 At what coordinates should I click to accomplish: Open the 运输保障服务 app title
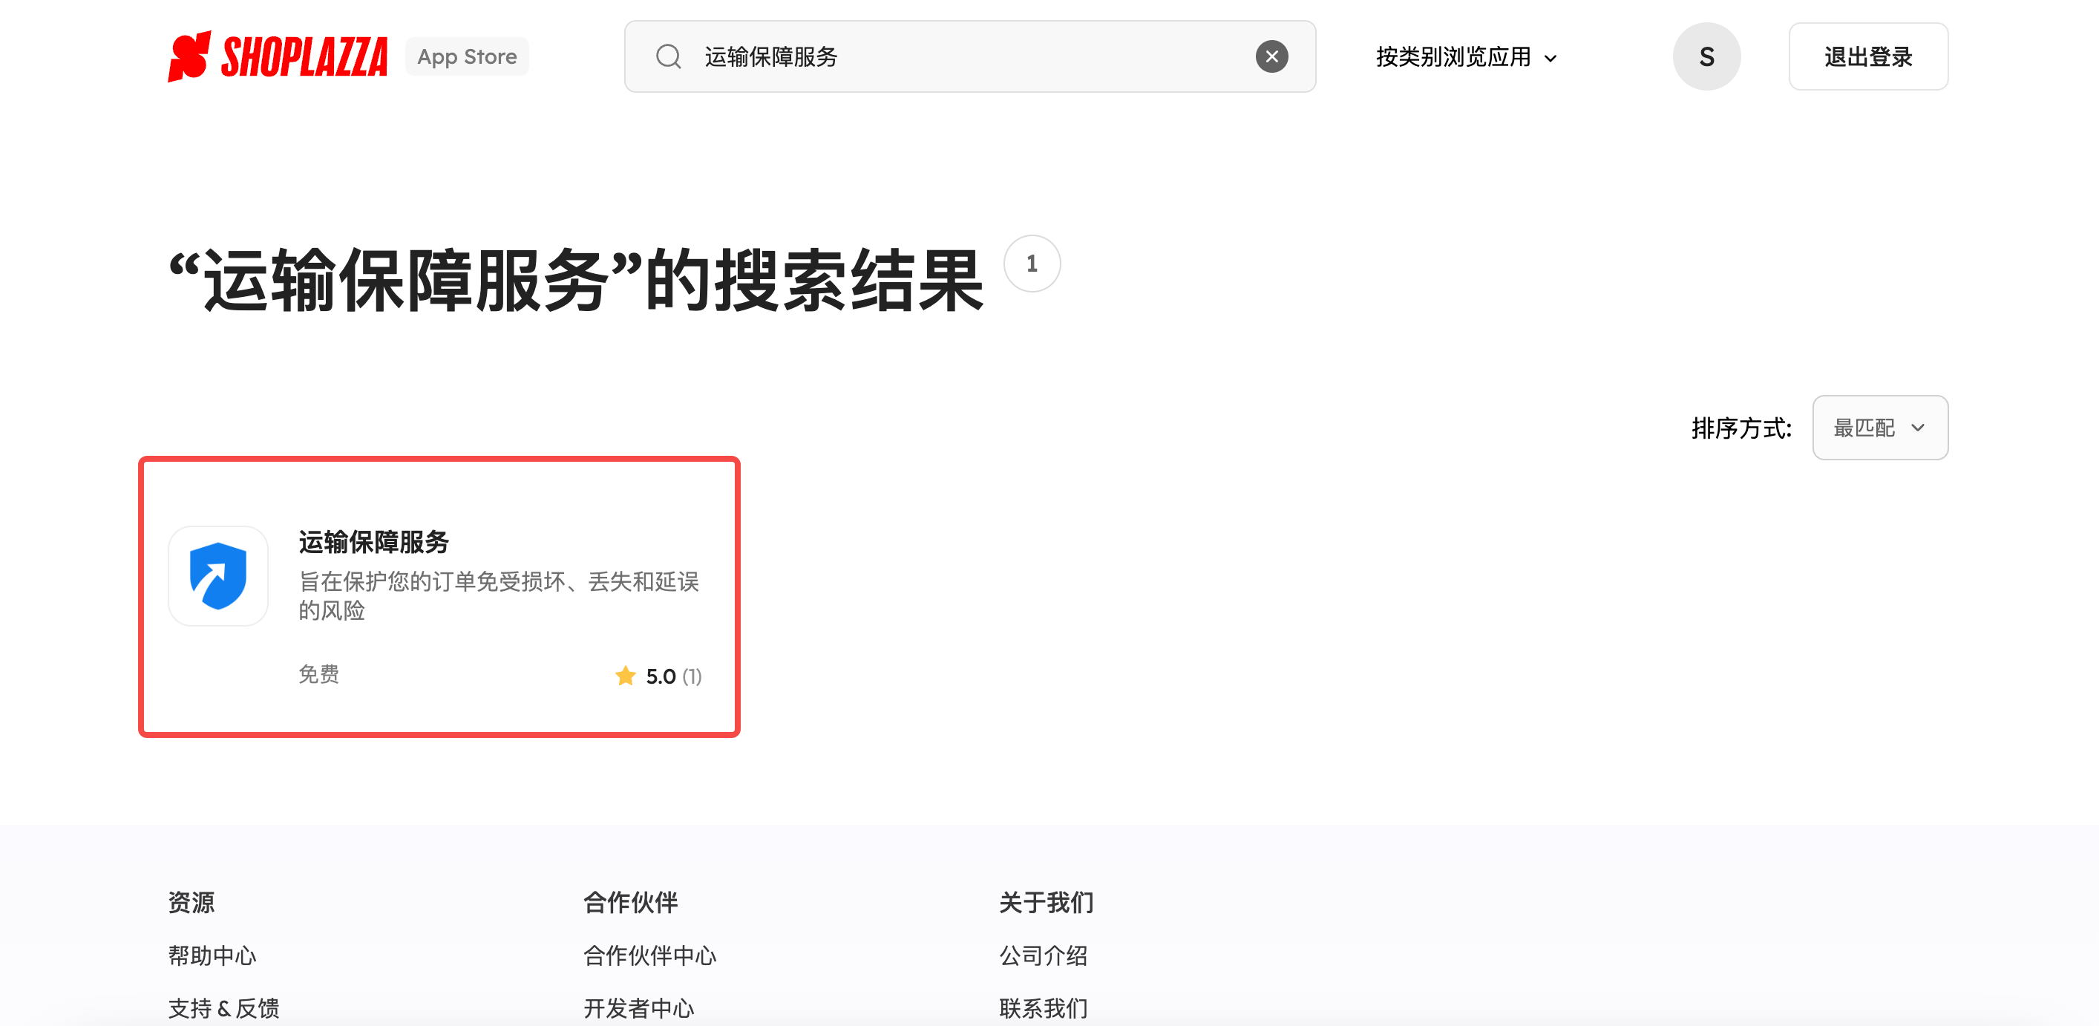(x=373, y=542)
